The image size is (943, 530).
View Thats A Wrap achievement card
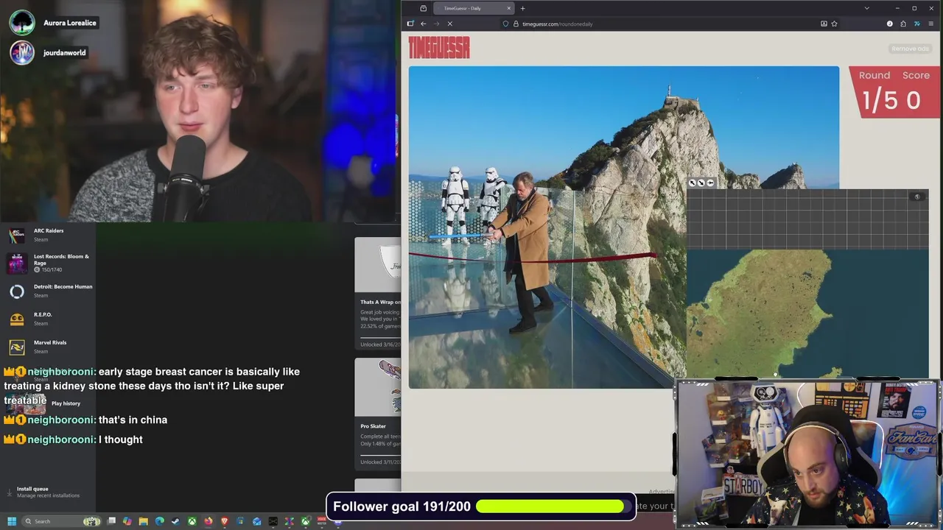378,293
